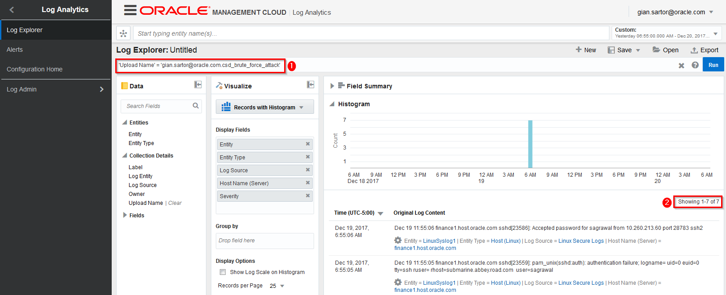Select Entity Type field in Data panel
This screenshot has height=295, width=726.
[x=141, y=143]
